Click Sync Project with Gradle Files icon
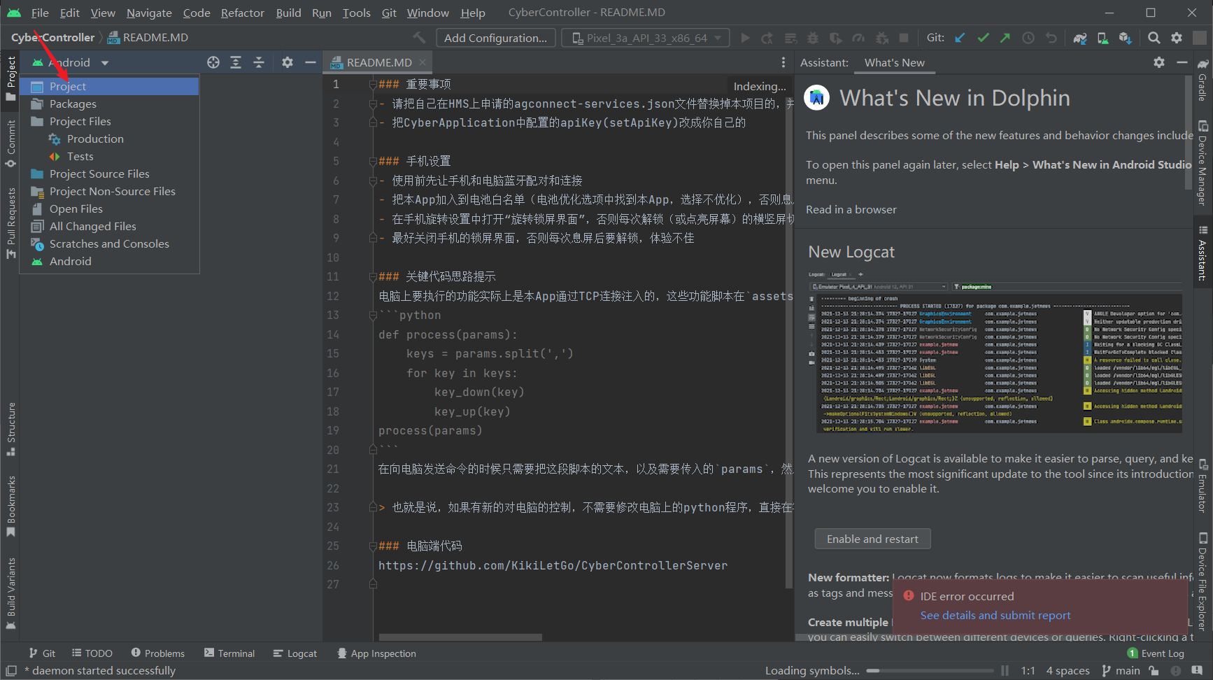The image size is (1213, 680). (x=1080, y=38)
